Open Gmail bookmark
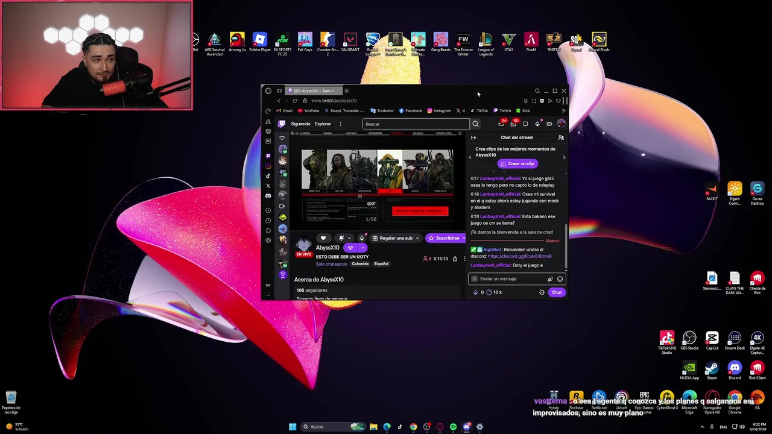Screen dimensions: 772x434 tap(285, 111)
